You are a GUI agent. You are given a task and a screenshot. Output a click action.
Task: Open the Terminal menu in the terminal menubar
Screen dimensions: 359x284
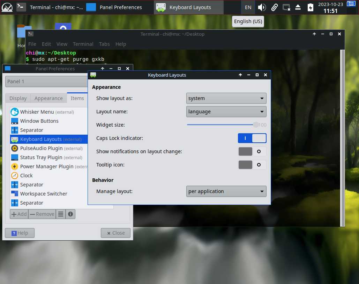click(x=83, y=44)
